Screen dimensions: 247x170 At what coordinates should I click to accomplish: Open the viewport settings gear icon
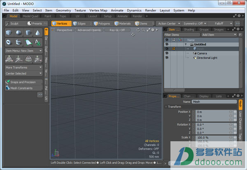pyautogui.click(x=153, y=30)
